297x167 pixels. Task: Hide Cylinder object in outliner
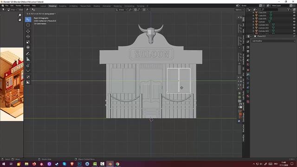(x=294, y=22)
